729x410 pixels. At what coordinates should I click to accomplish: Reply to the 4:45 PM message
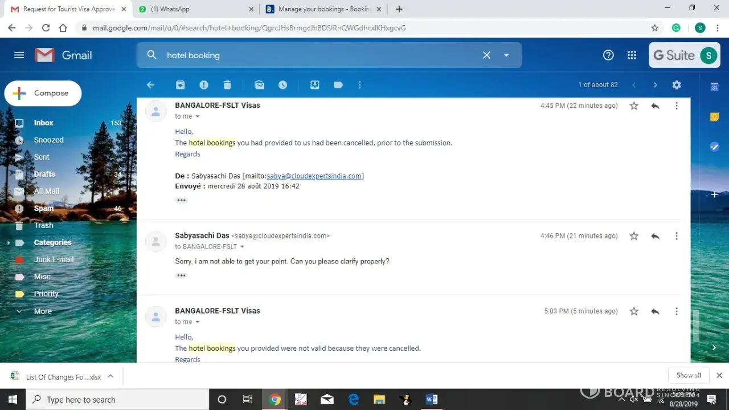(x=655, y=105)
